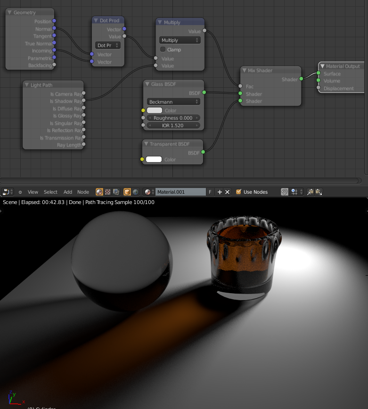
Task: Click Transparent BSDF output socket
Action: (x=203, y=152)
